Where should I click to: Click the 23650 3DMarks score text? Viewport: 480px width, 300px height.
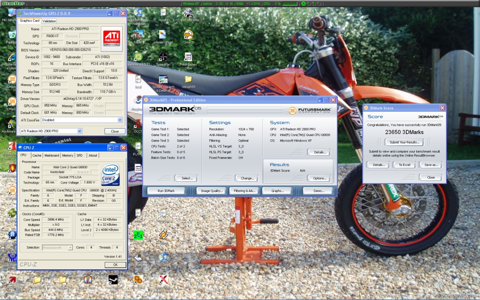pyautogui.click(x=404, y=132)
